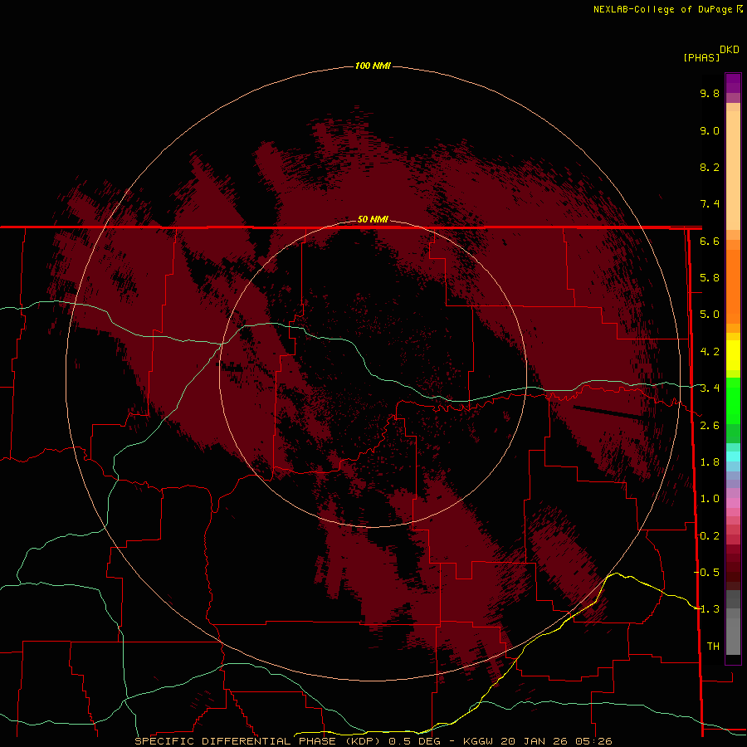Screen dimensions: 747x747
Task: Click the 1.8 legend value
Action: pyautogui.click(x=710, y=462)
